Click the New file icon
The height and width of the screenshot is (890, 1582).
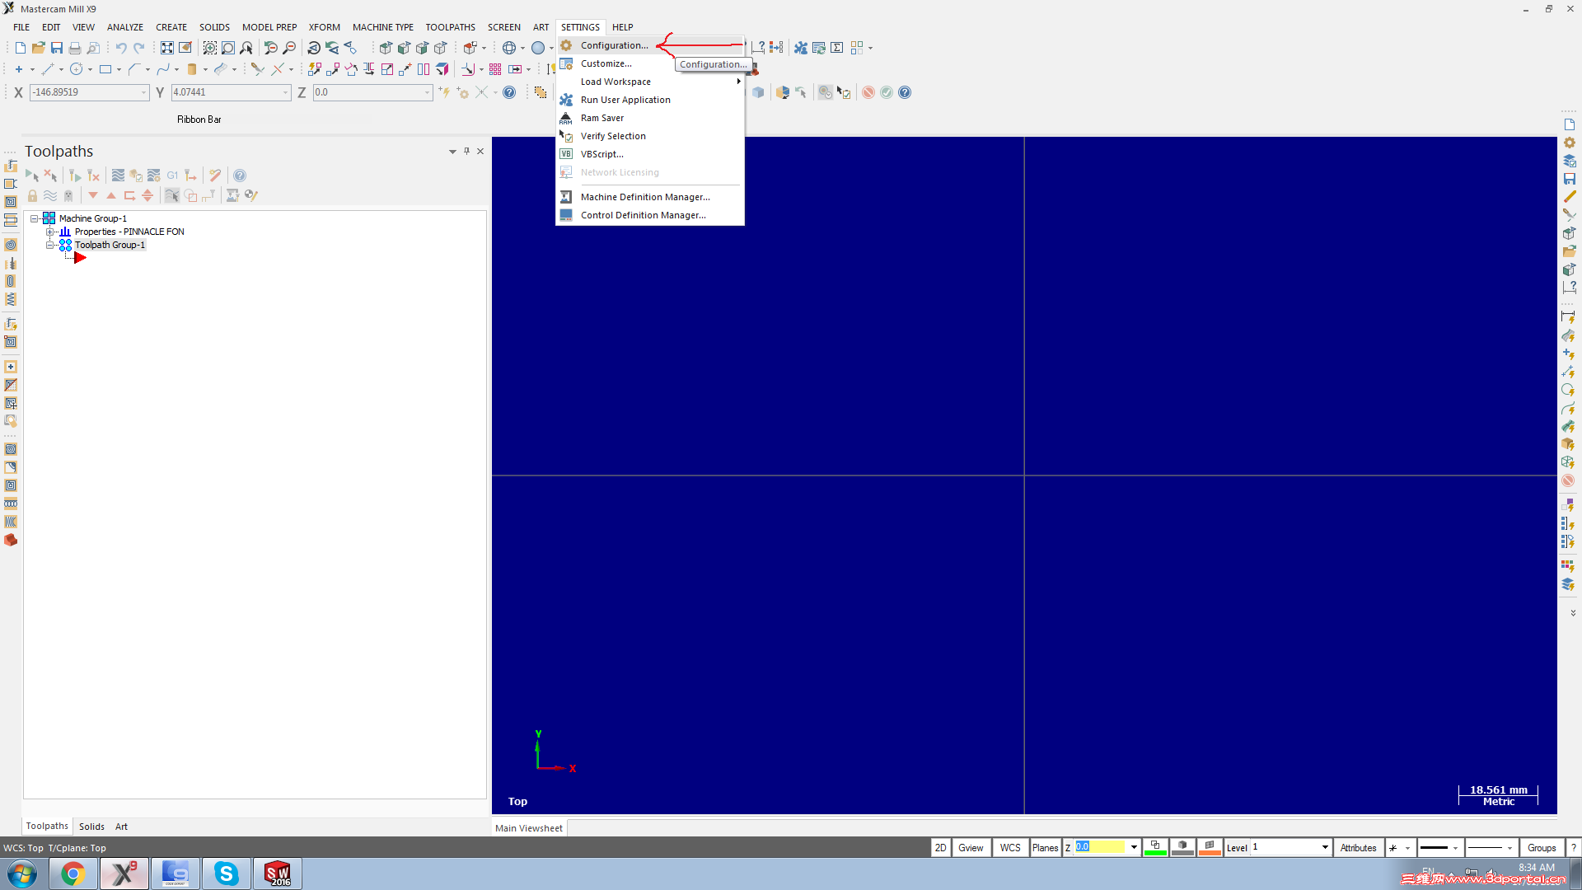[21, 48]
